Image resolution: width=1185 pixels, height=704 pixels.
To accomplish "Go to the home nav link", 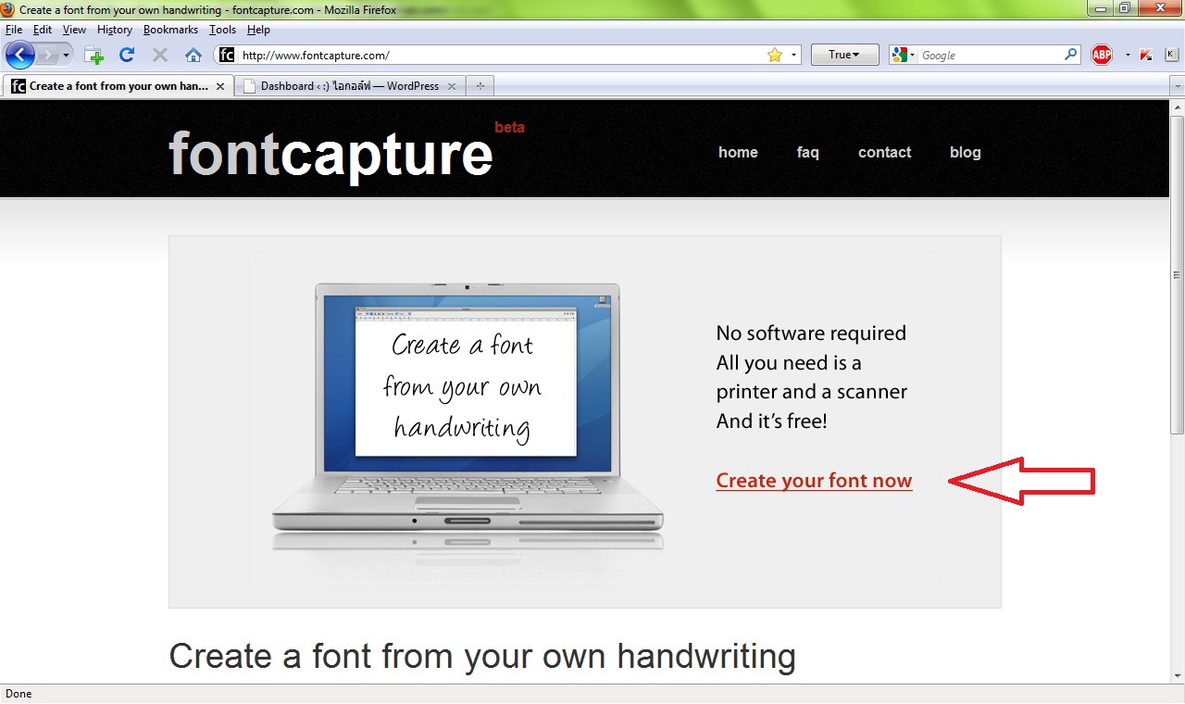I will 738,152.
